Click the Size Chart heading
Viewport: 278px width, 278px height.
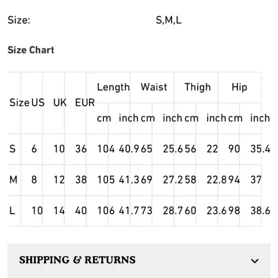(x=31, y=50)
